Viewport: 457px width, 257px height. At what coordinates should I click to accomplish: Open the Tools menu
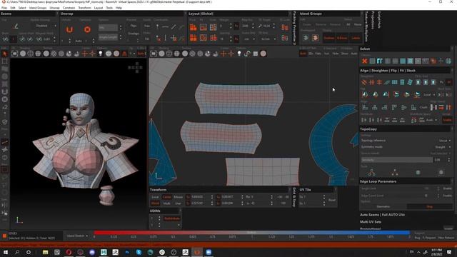tap(109, 8)
